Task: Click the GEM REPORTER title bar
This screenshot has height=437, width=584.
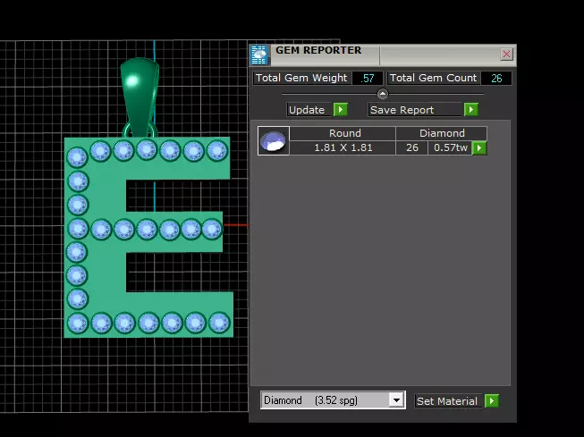Action: coord(384,55)
